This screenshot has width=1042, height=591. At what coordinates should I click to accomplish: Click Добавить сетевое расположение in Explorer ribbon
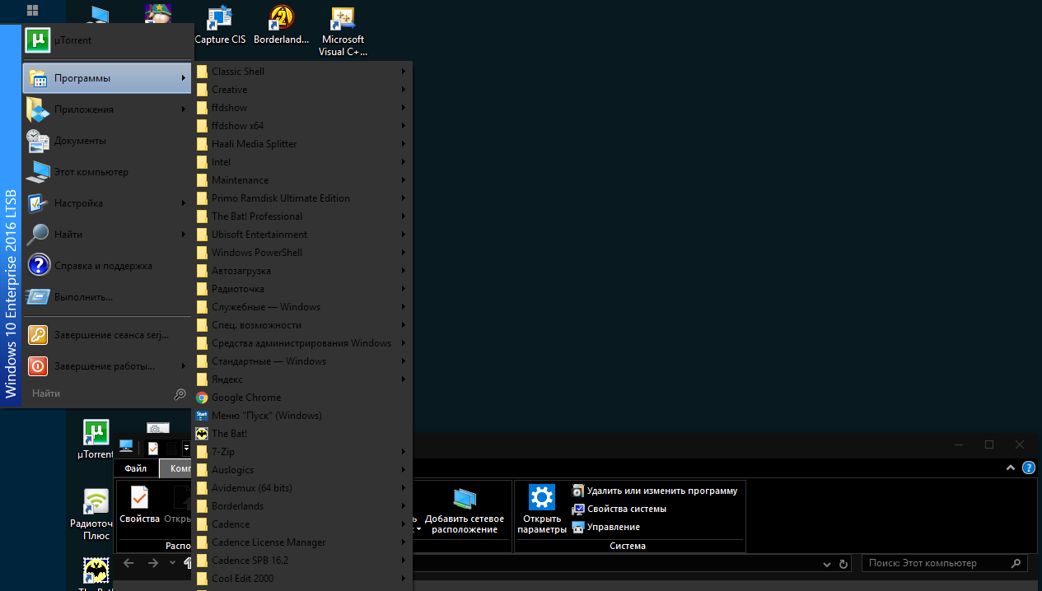pos(465,510)
